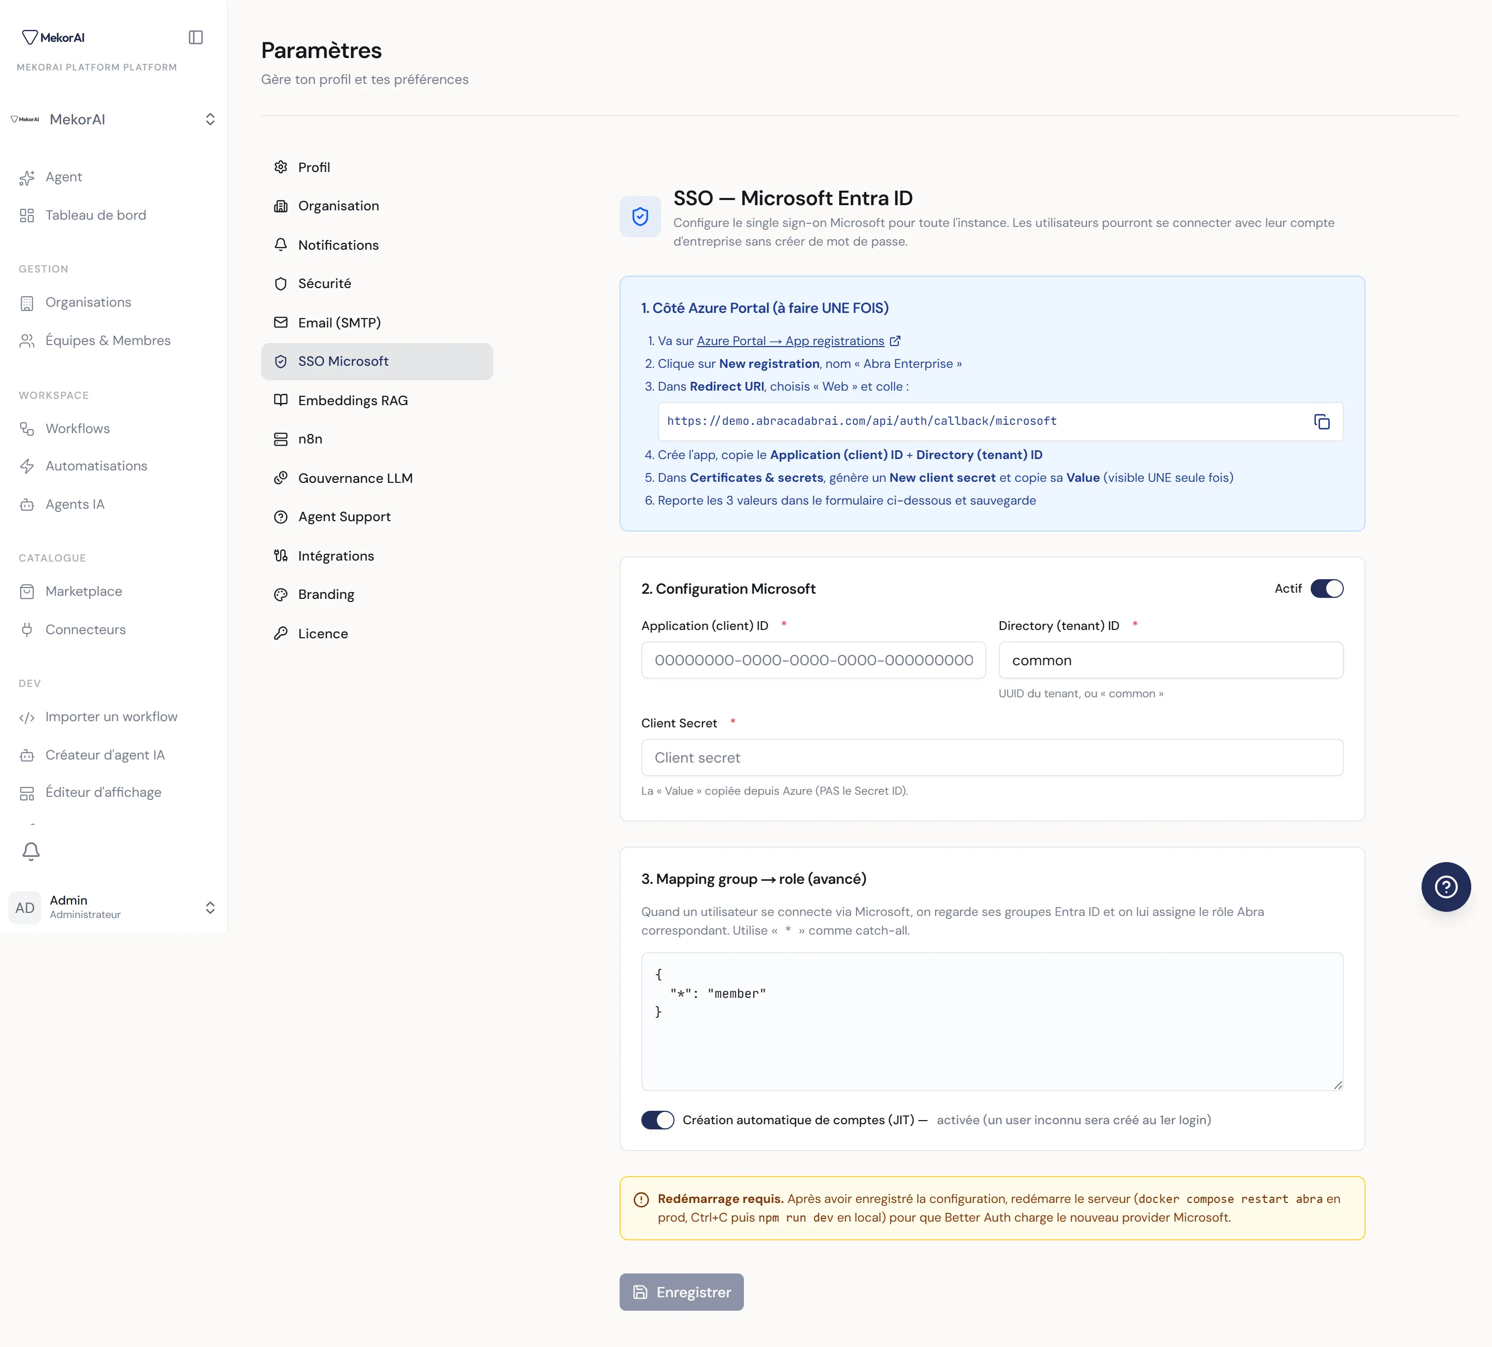Open the Intégrations settings tab

(x=377, y=556)
